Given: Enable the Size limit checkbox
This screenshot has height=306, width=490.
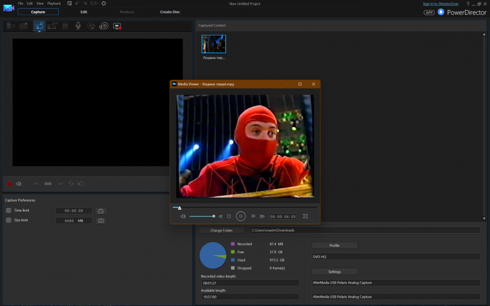Looking at the screenshot, I should (9, 220).
